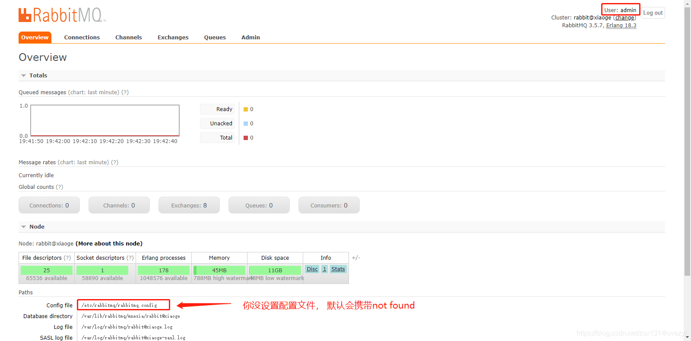This screenshot has width=691, height=341.
Task: Click the '65536 available' text
Action: 47,278
